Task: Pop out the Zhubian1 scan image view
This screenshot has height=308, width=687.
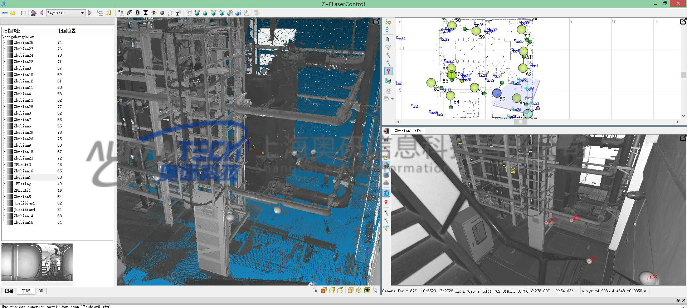Action: click(683, 138)
